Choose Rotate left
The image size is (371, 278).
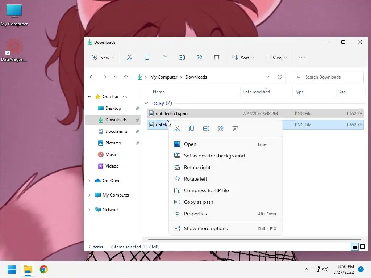click(225, 179)
